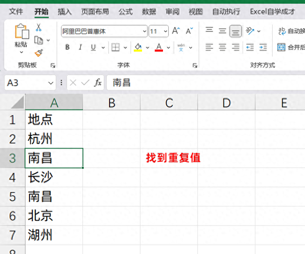Increase font size with larger A
The height and width of the screenshot is (254, 305).
click(x=176, y=31)
